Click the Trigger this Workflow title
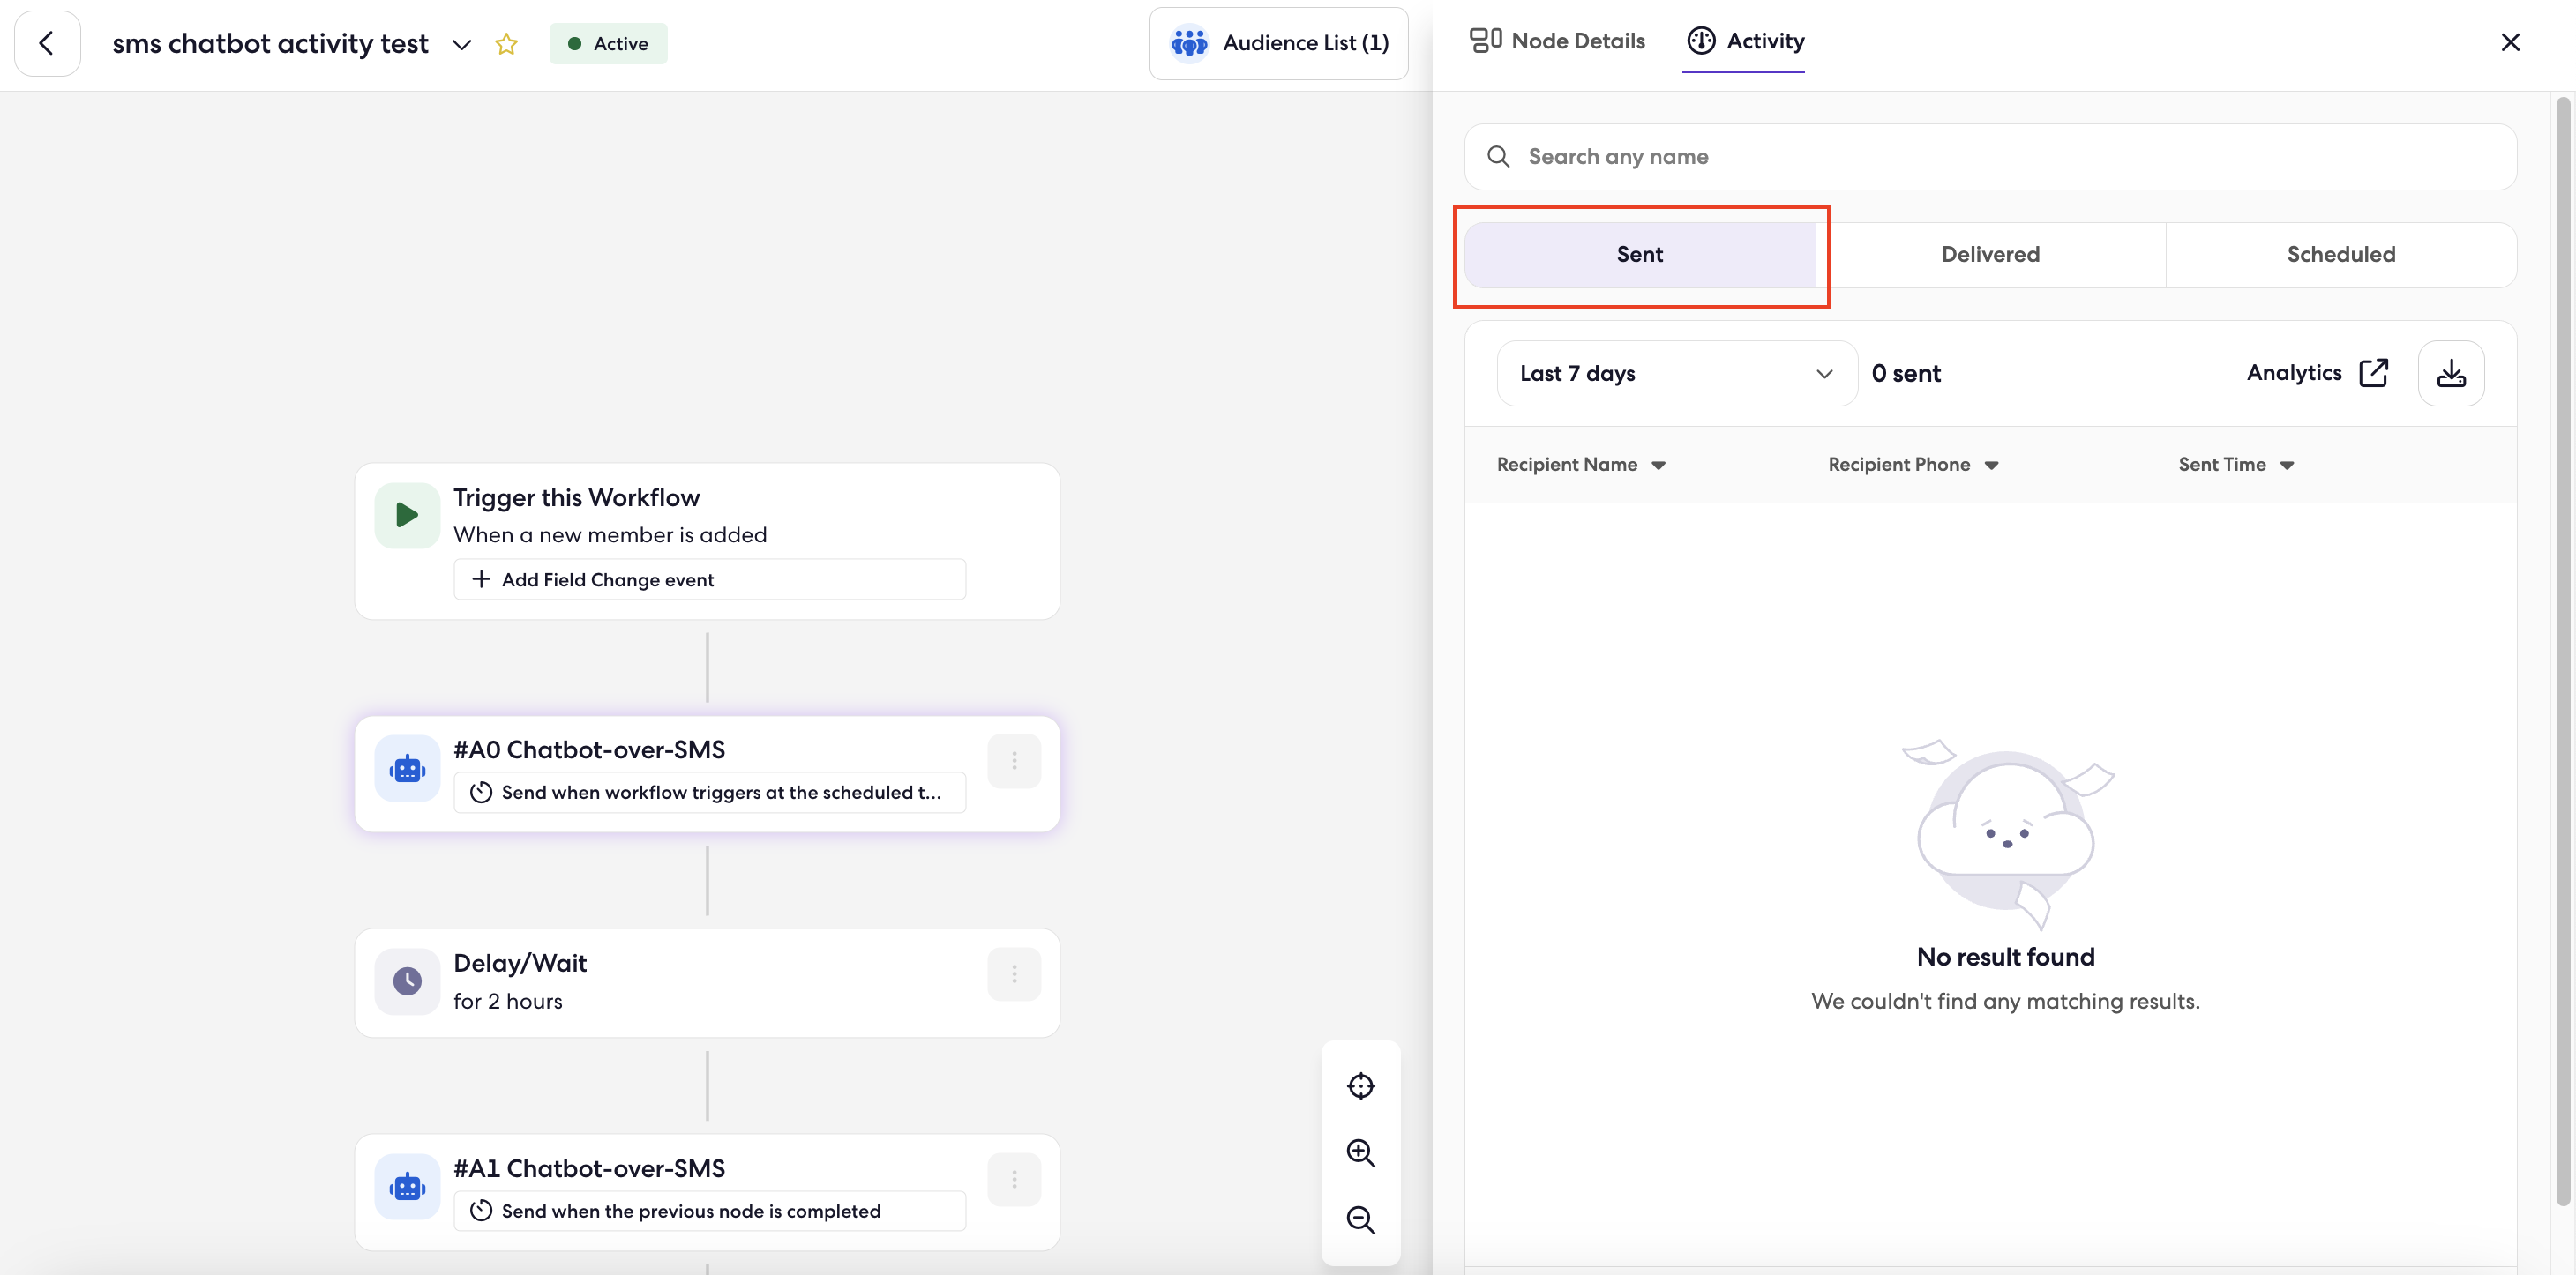The width and height of the screenshot is (2576, 1275). click(x=576, y=497)
